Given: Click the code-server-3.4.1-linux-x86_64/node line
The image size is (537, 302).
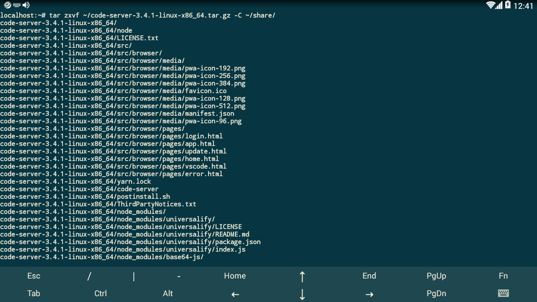Looking at the screenshot, I should point(66,30).
